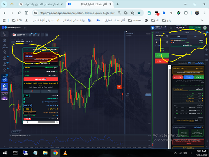Click the green Buy (up) trade button
The width and height of the screenshot is (209, 157).
click(162, 55)
